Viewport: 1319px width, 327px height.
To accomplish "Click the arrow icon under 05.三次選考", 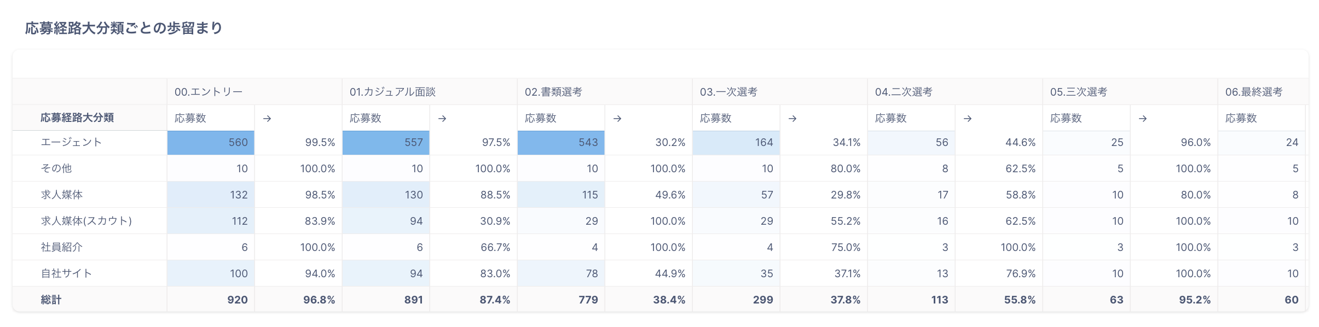I will [x=1143, y=118].
